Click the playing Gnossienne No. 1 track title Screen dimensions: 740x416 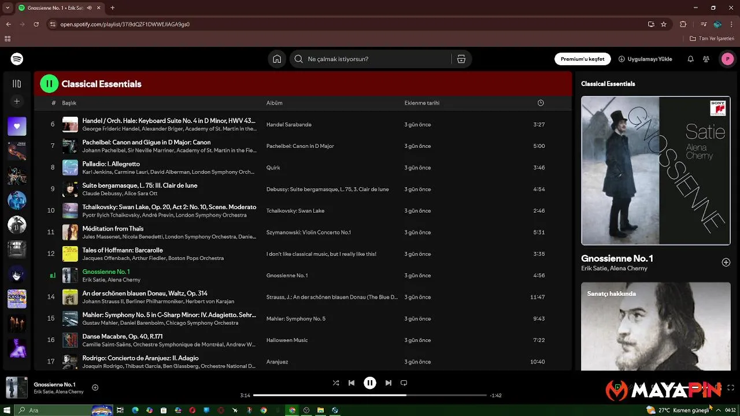106,272
